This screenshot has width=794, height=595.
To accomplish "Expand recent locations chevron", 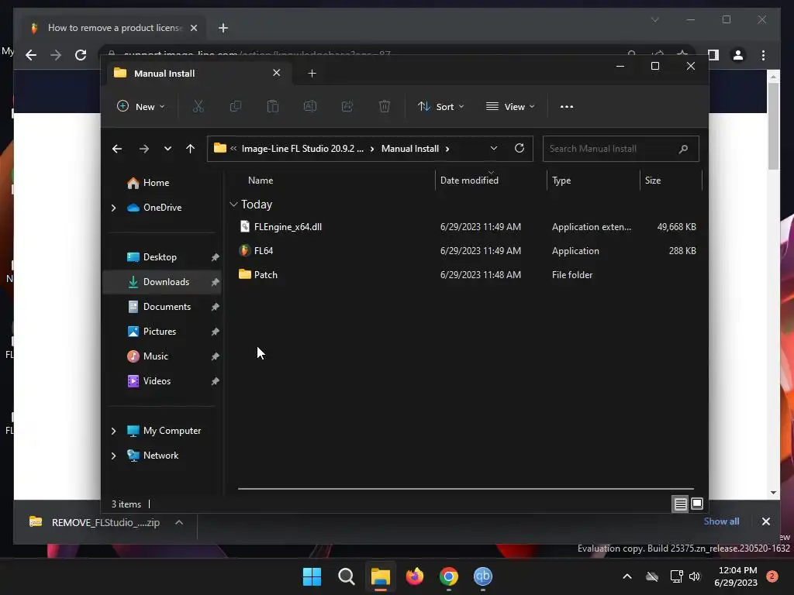I will point(167,149).
